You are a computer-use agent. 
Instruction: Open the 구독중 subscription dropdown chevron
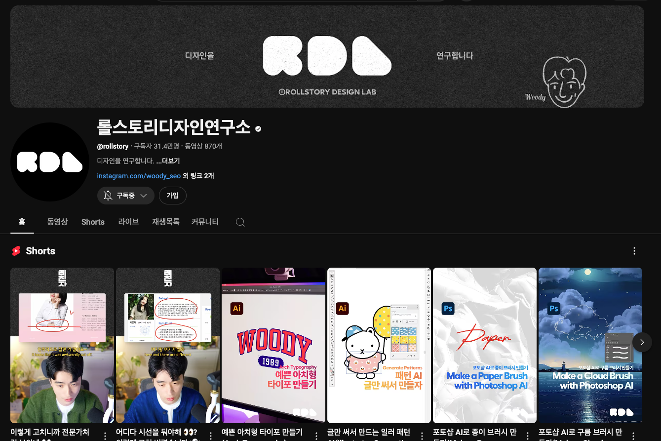pyautogui.click(x=144, y=196)
